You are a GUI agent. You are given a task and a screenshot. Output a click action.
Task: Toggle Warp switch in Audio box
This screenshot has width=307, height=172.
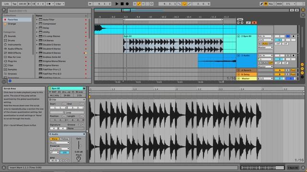pos(54,139)
